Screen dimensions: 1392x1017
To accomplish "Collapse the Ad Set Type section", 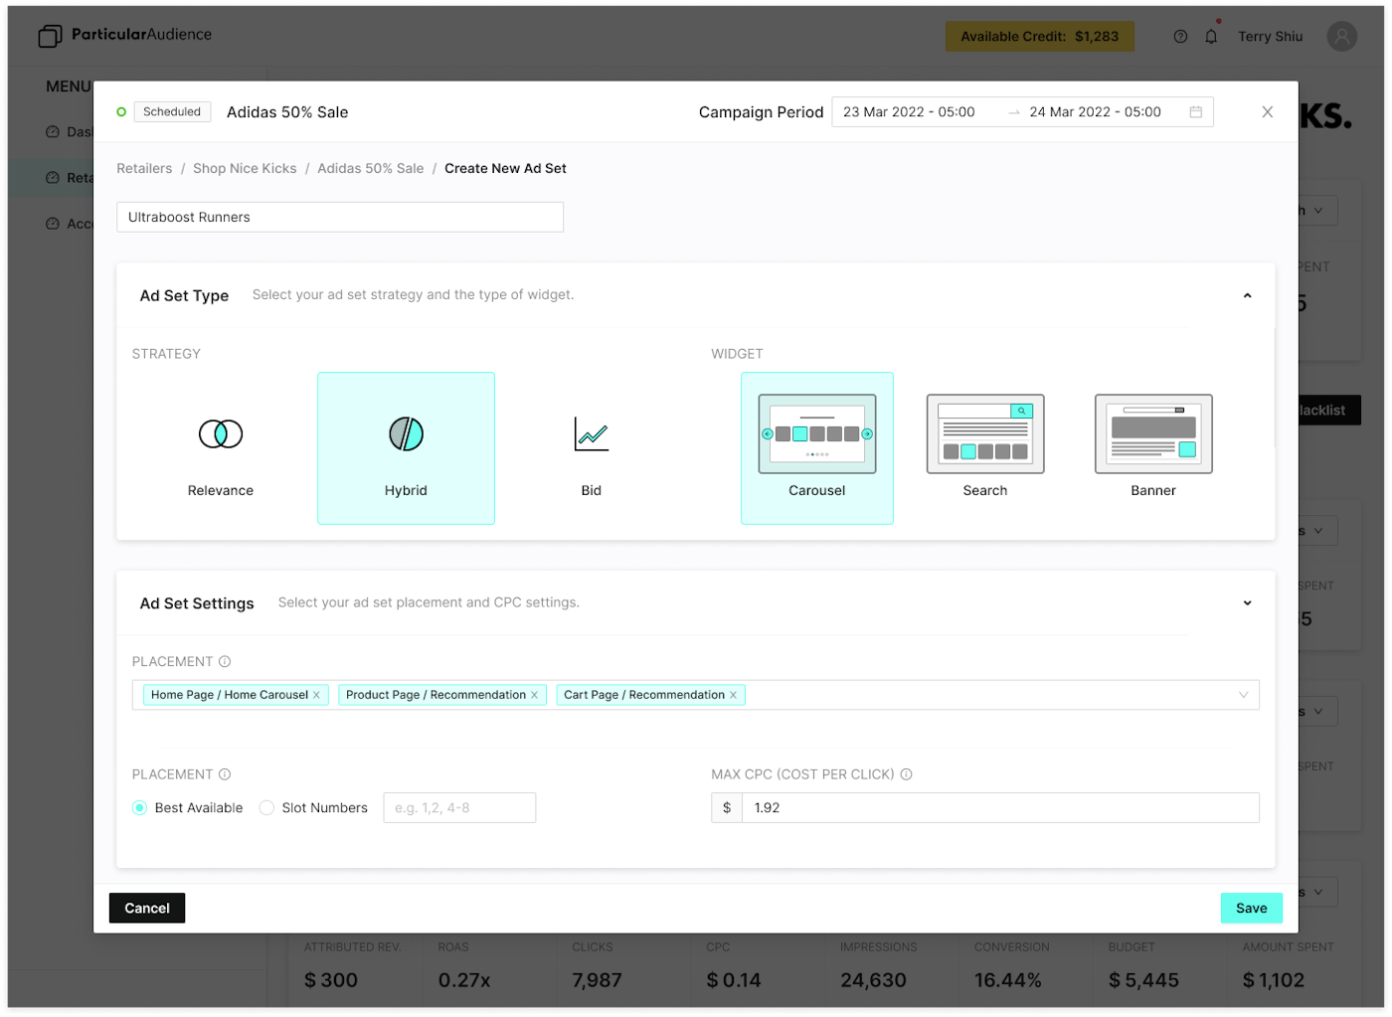I will (x=1247, y=295).
